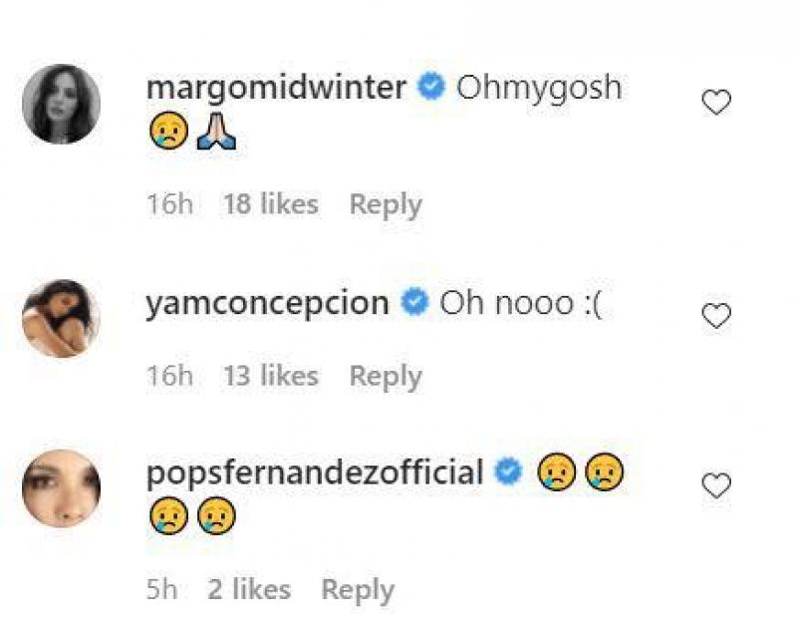Click the margomidwinter username
Image resolution: width=797 pixels, height=621 pixels.
[276, 88]
